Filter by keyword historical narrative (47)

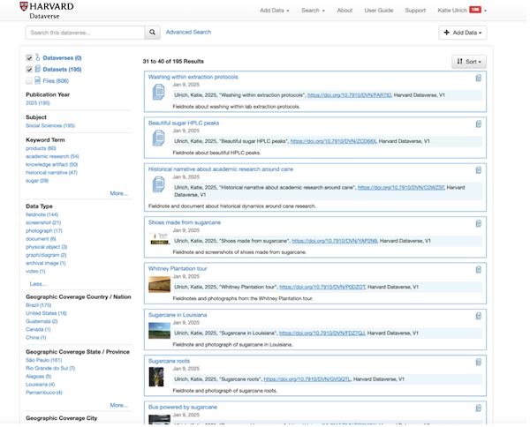(x=51, y=173)
